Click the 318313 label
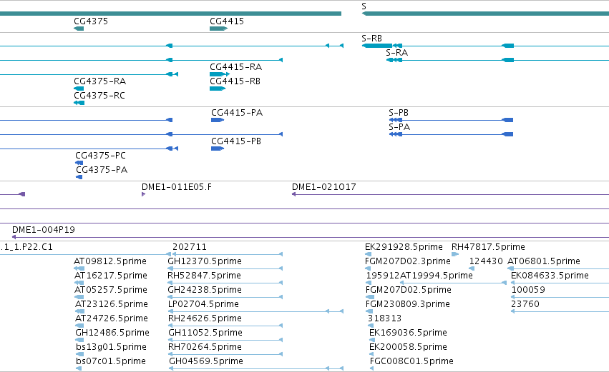 (384, 319)
